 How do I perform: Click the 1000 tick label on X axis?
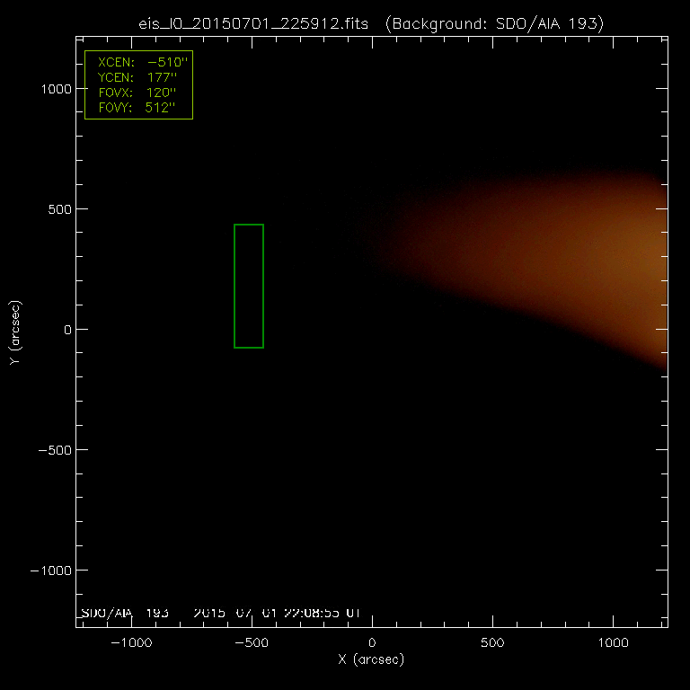tap(612, 643)
